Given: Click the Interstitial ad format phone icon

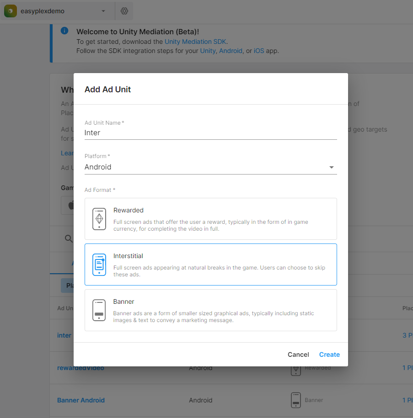Looking at the screenshot, I should click(99, 264).
